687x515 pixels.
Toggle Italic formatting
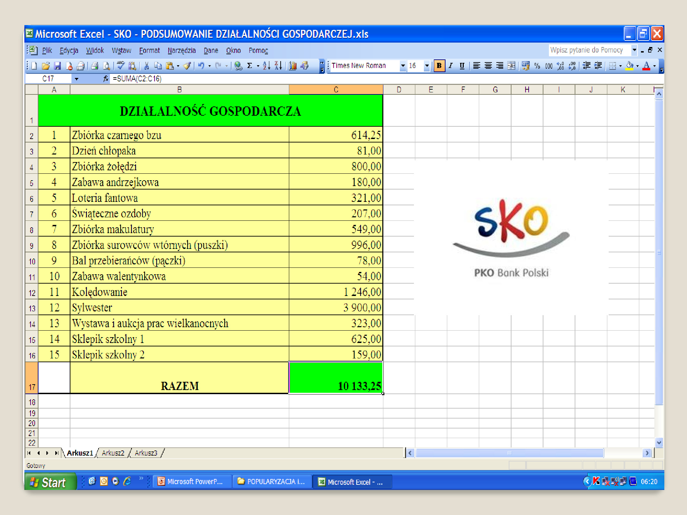pyautogui.click(x=451, y=66)
